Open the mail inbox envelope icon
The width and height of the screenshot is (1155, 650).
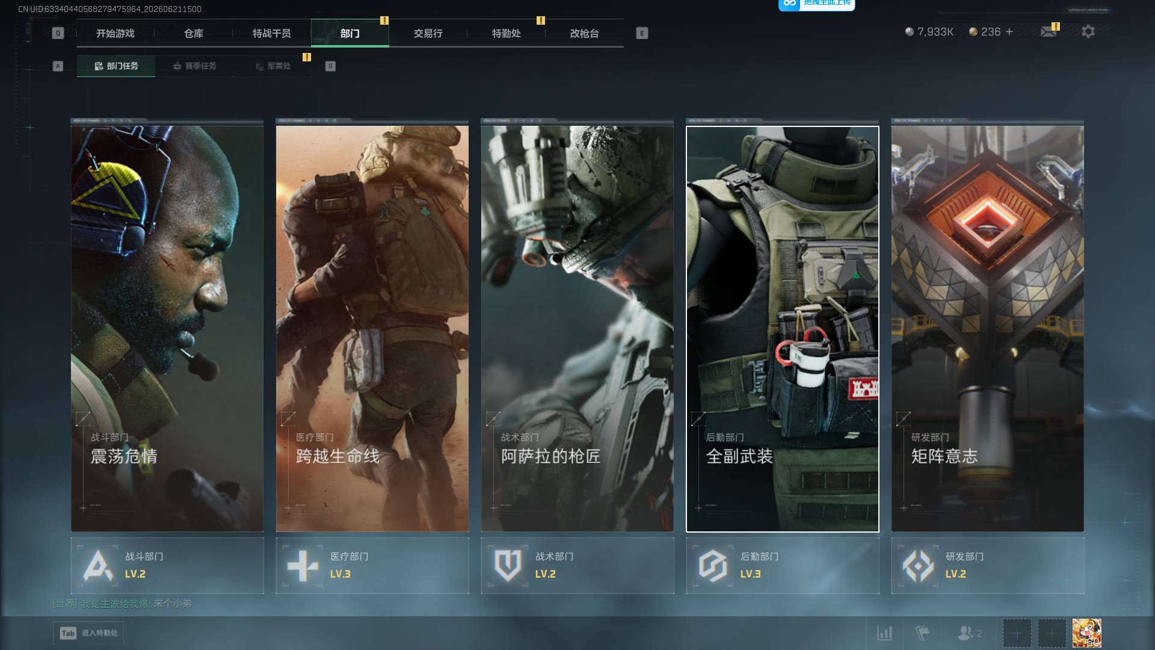(1049, 31)
